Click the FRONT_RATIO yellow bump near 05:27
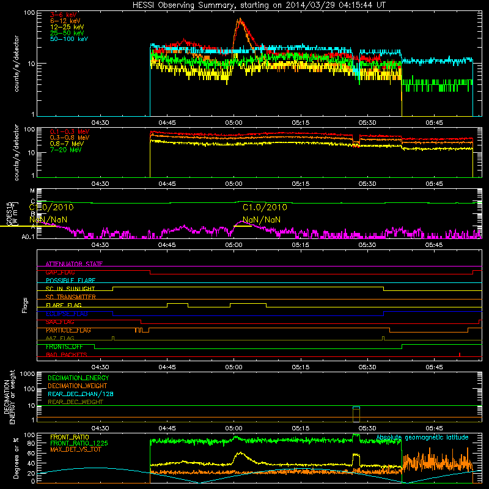The image size is (489, 489). pos(356,459)
